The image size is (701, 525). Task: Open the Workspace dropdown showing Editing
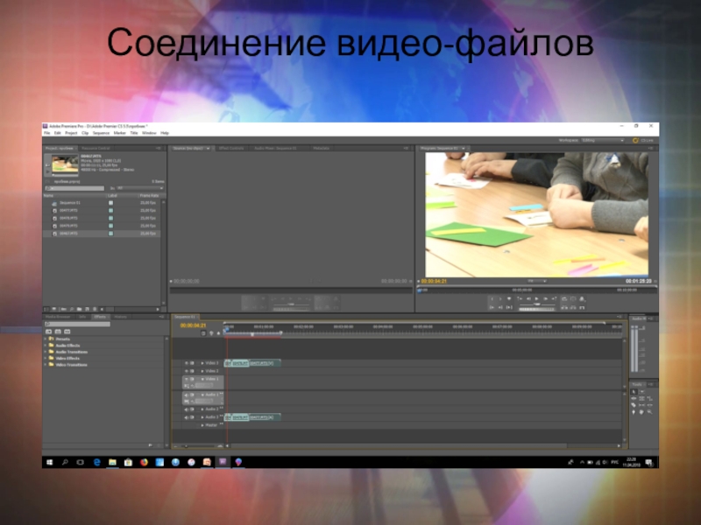604,140
